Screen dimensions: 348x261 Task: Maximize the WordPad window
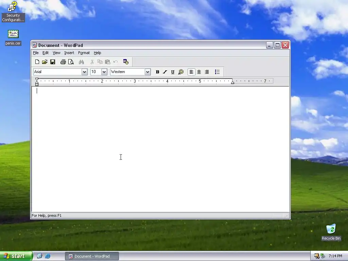pyautogui.click(x=277, y=45)
